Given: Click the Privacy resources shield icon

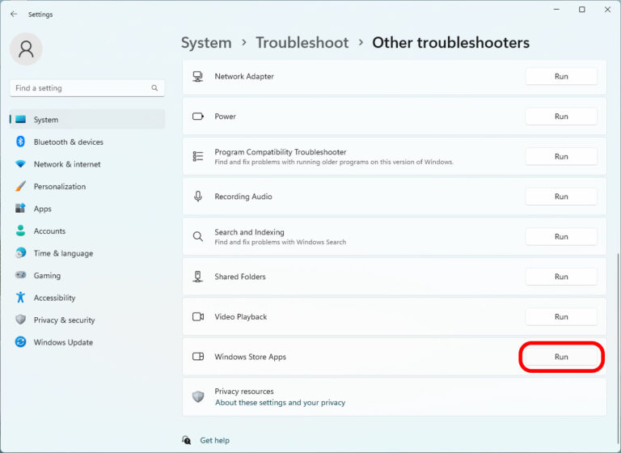Looking at the screenshot, I should tap(198, 396).
